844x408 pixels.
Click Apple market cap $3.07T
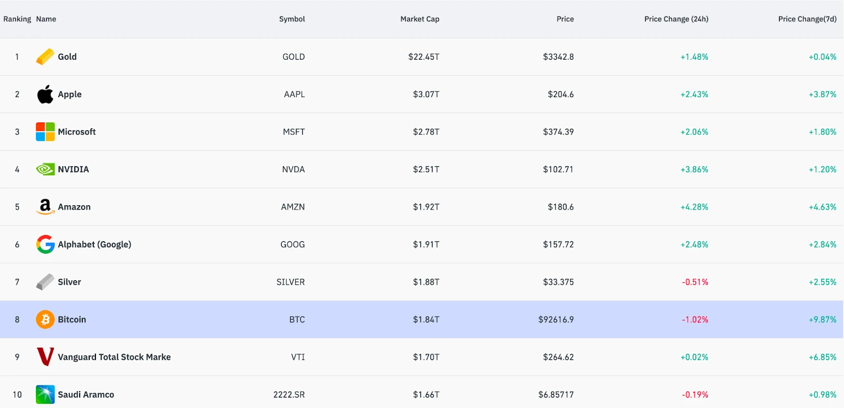point(426,94)
